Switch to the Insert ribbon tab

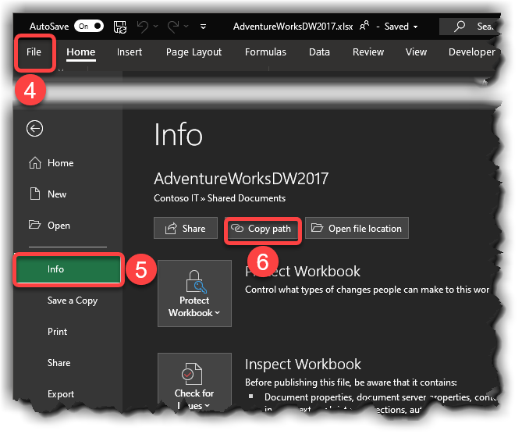pyautogui.click(x=130, y=52)
